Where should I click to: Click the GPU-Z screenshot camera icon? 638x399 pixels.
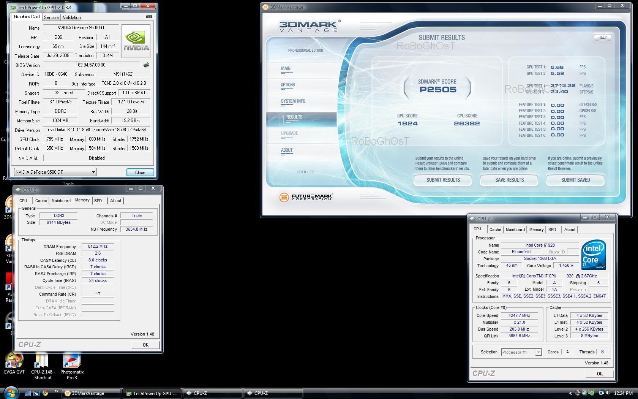click(x=149, y=17)
